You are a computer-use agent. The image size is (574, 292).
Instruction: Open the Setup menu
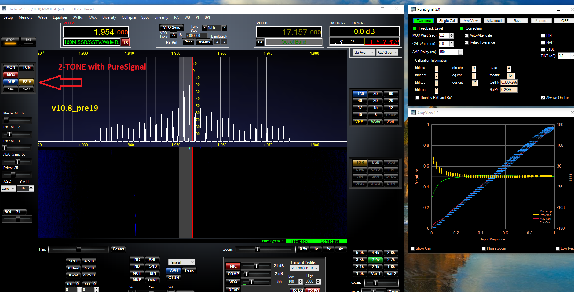[x=8, y=17]
